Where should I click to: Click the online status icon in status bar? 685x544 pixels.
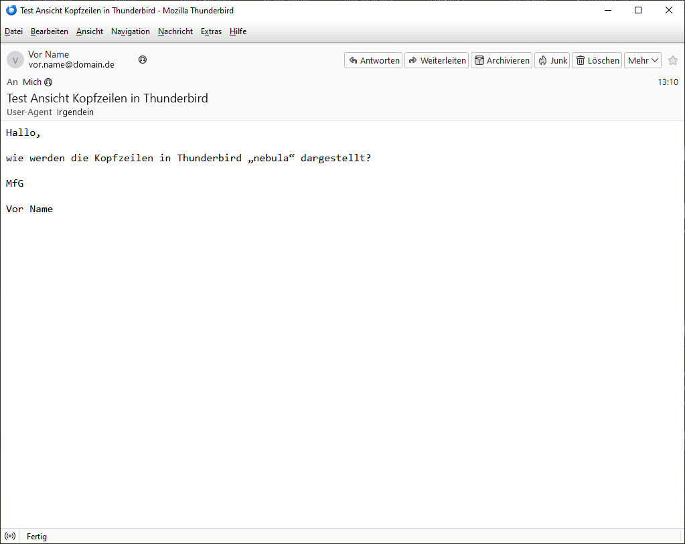pyautogui.click(x=10, y=536)
